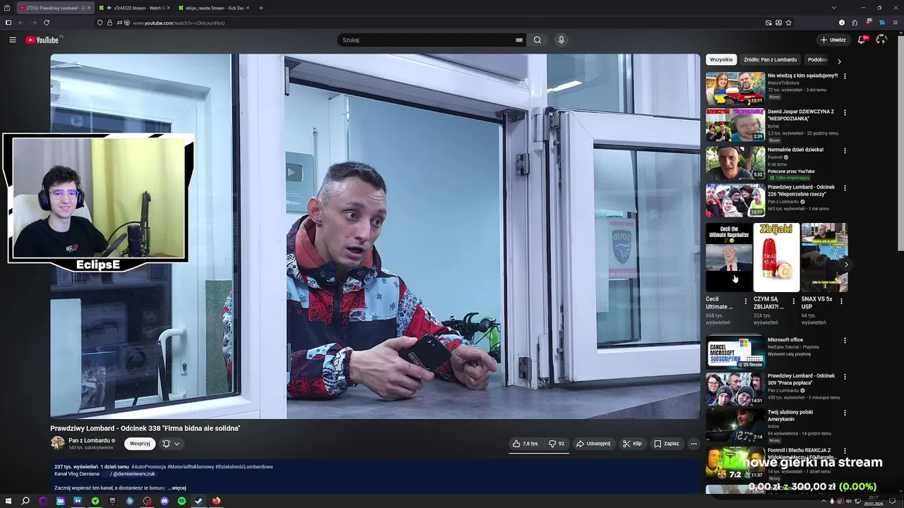Go back in browser history
This screenshot has height=508, width=904.
pos(21,23)
